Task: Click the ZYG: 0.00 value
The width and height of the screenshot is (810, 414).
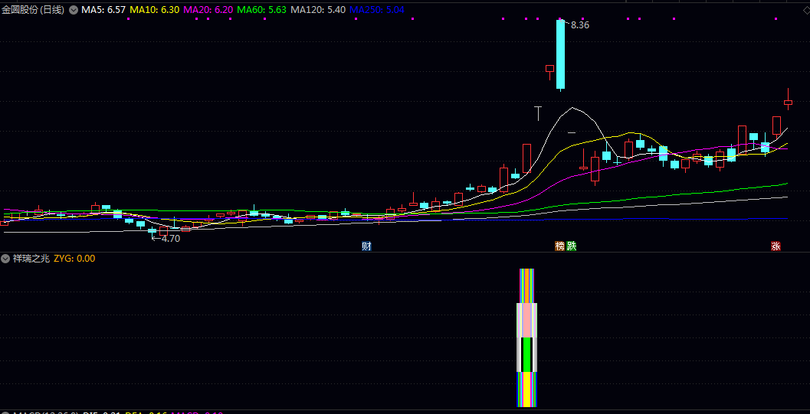Action: (74, 259)
